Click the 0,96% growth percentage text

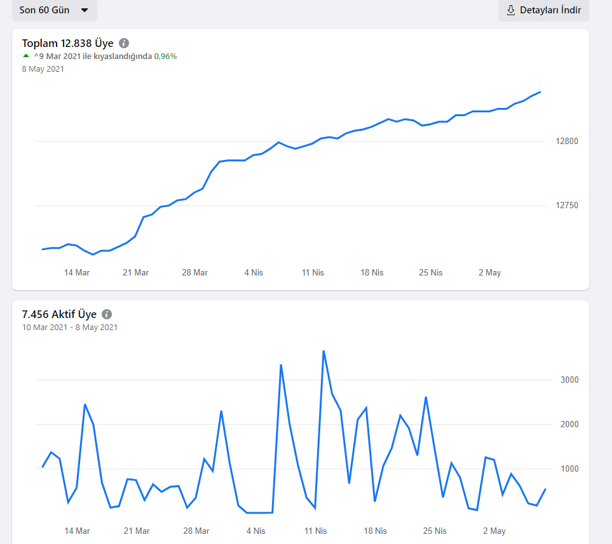[x=165, y=56]
